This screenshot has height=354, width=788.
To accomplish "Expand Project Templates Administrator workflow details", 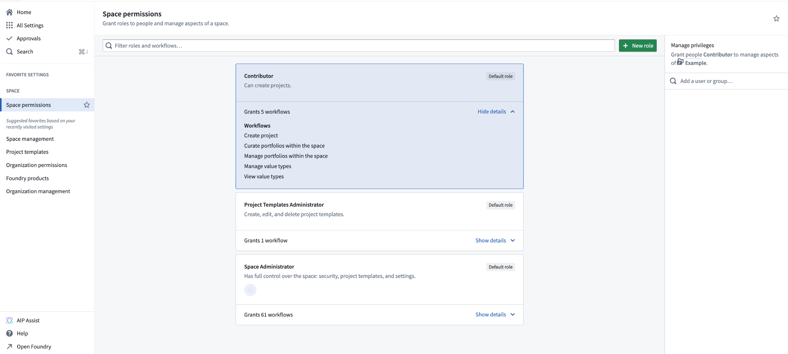I will click(490, 240).
